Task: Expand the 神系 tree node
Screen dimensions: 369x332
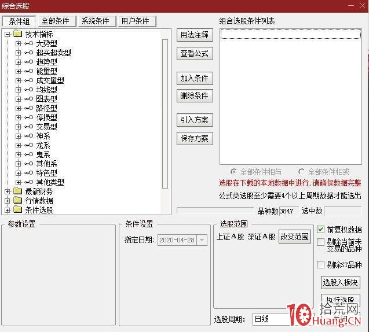Action: (18, 136)
